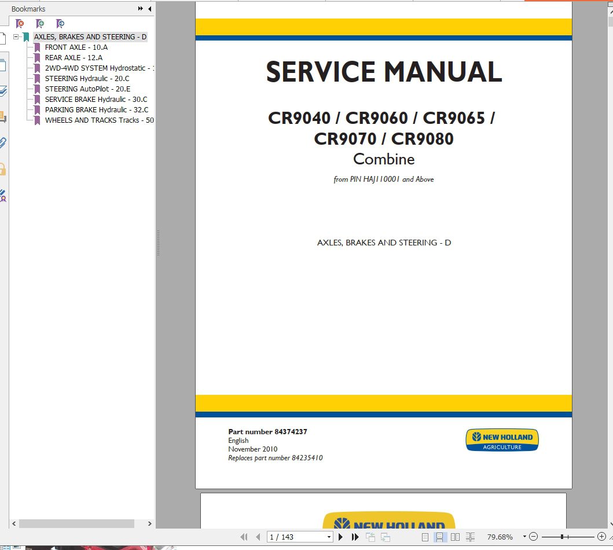
Task: Go to the first page button
Action: 244,537
